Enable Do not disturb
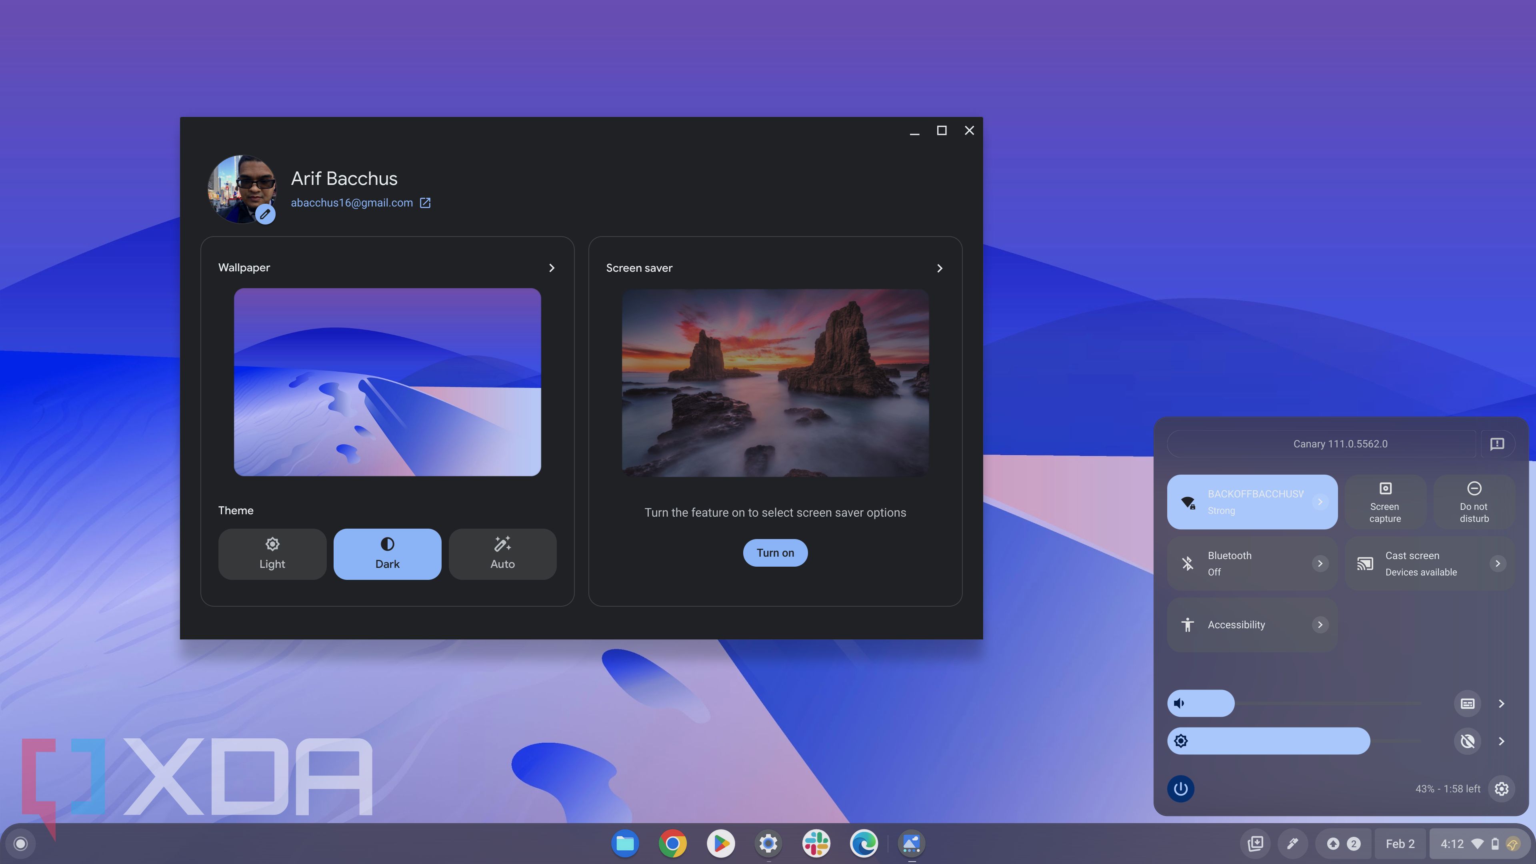The height and width of the screenshot is (864, 1536). [1473, 502]
